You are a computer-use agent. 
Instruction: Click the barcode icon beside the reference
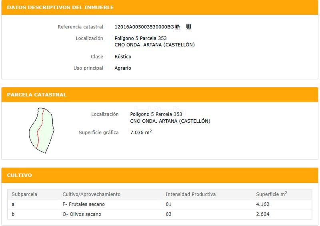(x=189, y=27)
